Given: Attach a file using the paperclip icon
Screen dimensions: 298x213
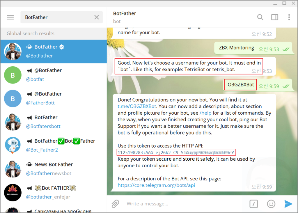Looking at the screenshot, I should click(115, 204).
